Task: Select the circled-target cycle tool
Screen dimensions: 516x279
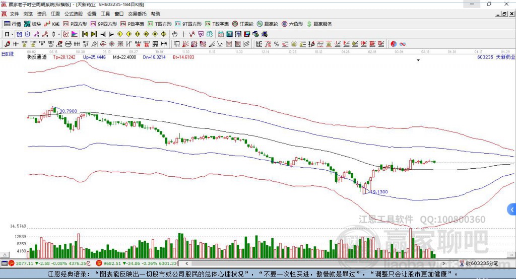Action: tap(103, 44)
